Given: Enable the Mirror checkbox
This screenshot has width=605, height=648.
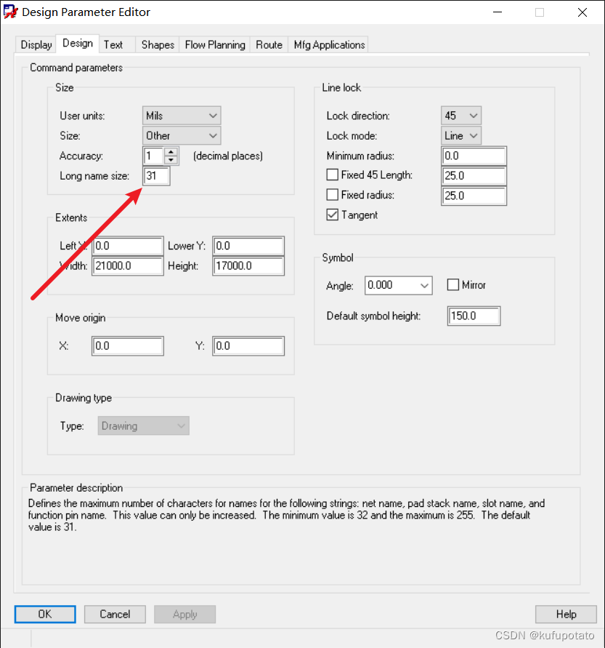Looking at the screenshot, I should 452,285.
